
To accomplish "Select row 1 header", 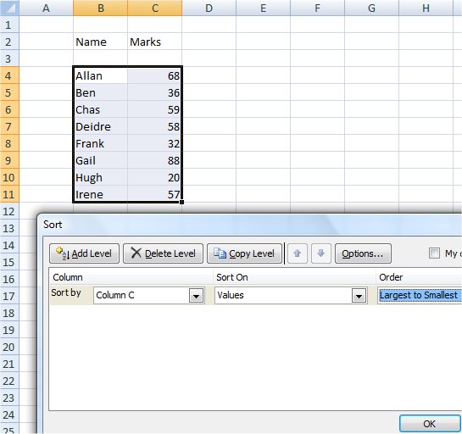I will 9,25.
